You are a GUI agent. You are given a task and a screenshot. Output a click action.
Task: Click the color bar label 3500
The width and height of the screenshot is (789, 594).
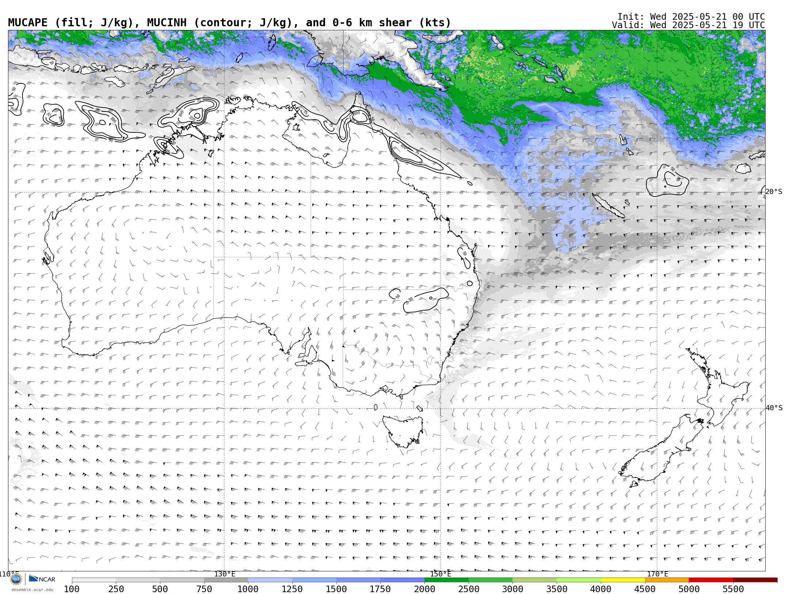tap(557, 589)
